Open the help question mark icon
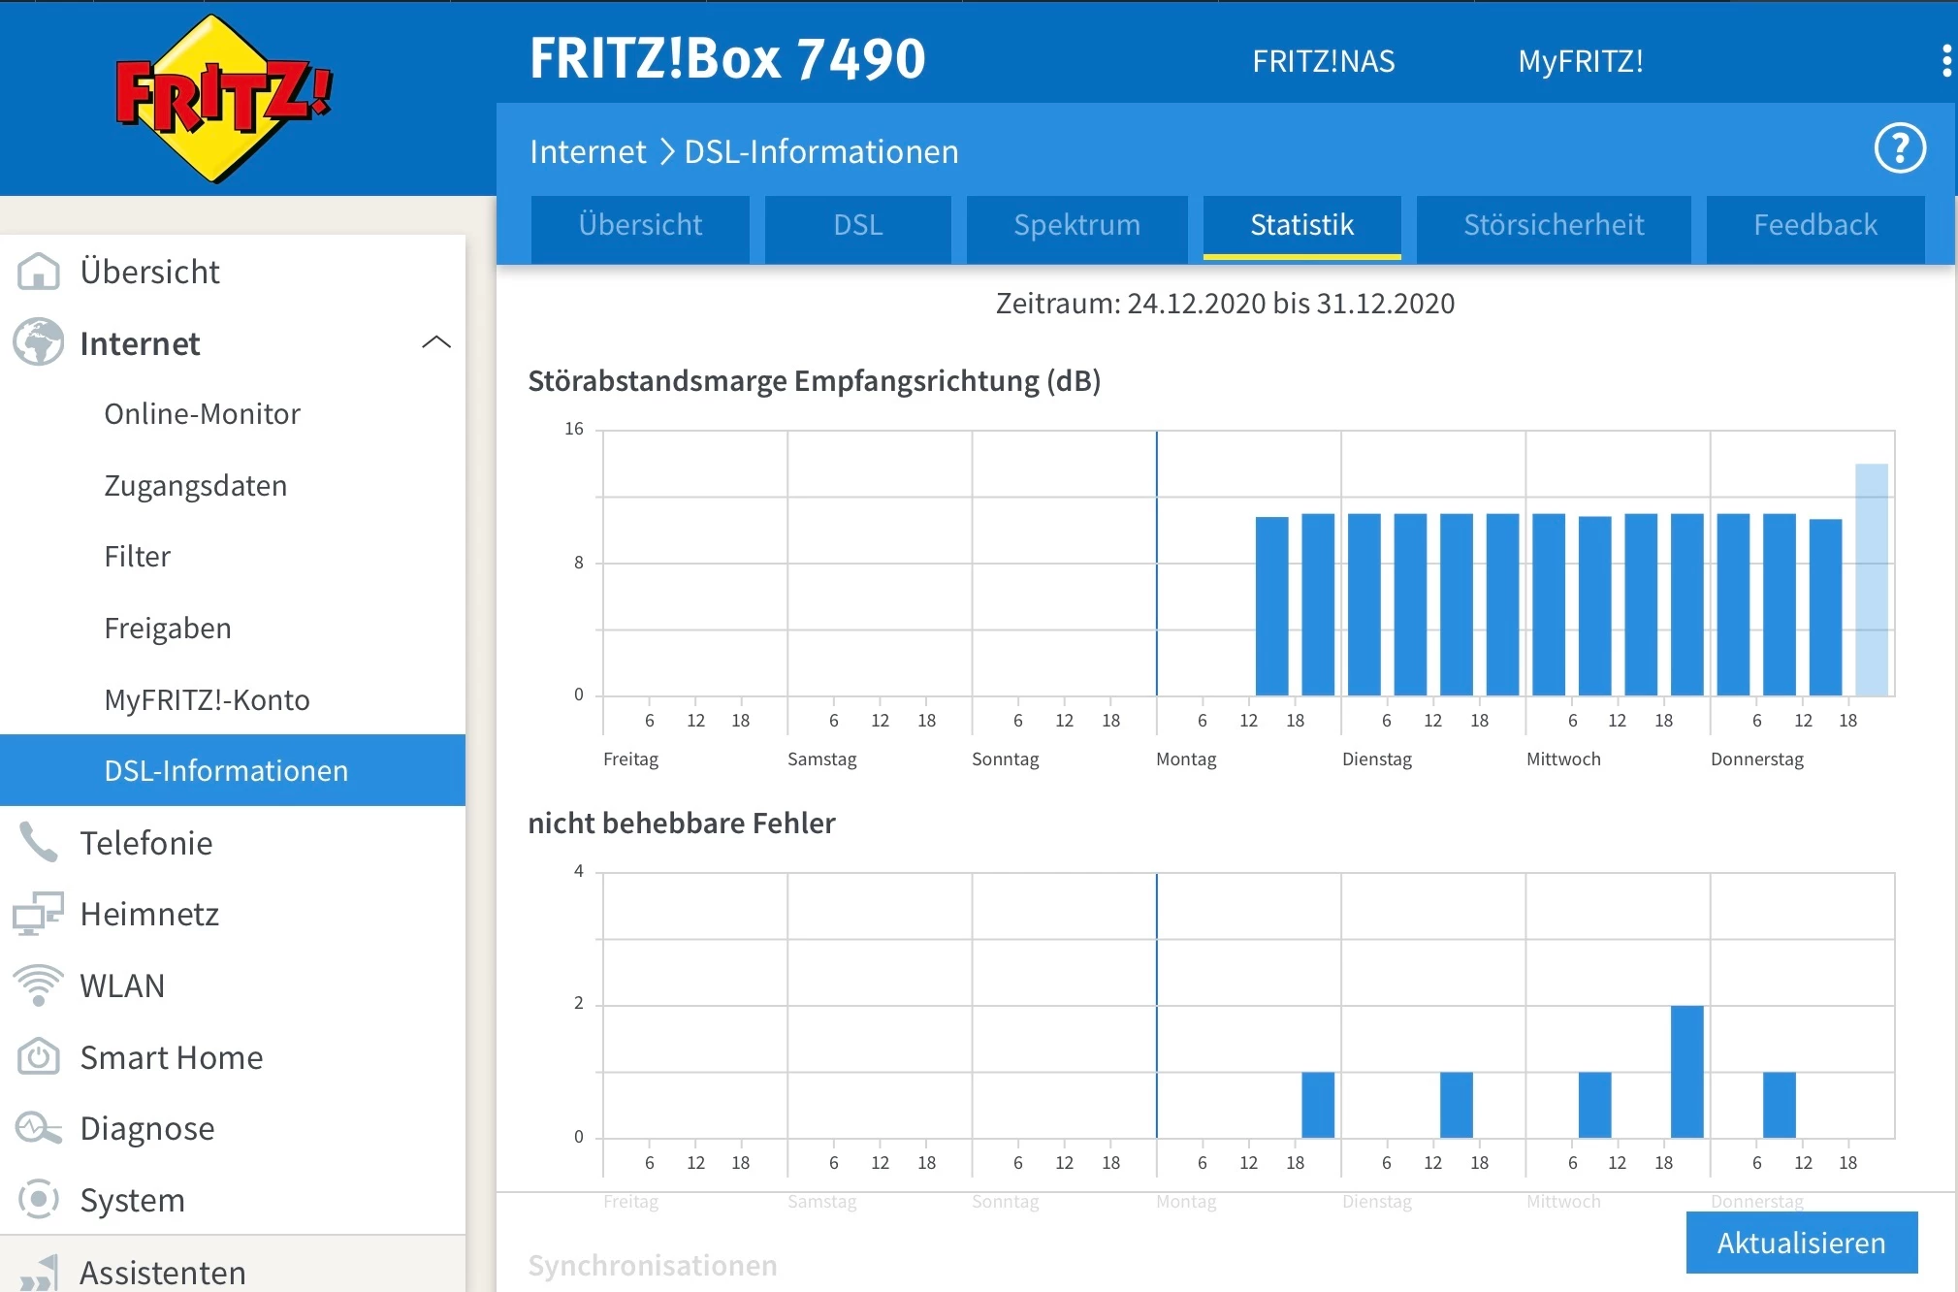1958x1292 pixels. coord(1899,148)
